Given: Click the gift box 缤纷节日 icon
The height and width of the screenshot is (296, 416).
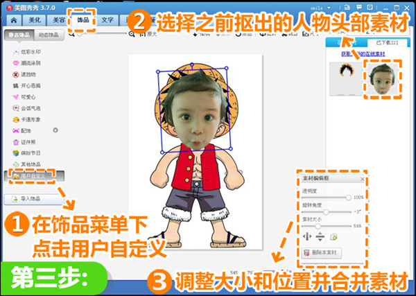Looking at the screenshot, I should coord(16,153).
